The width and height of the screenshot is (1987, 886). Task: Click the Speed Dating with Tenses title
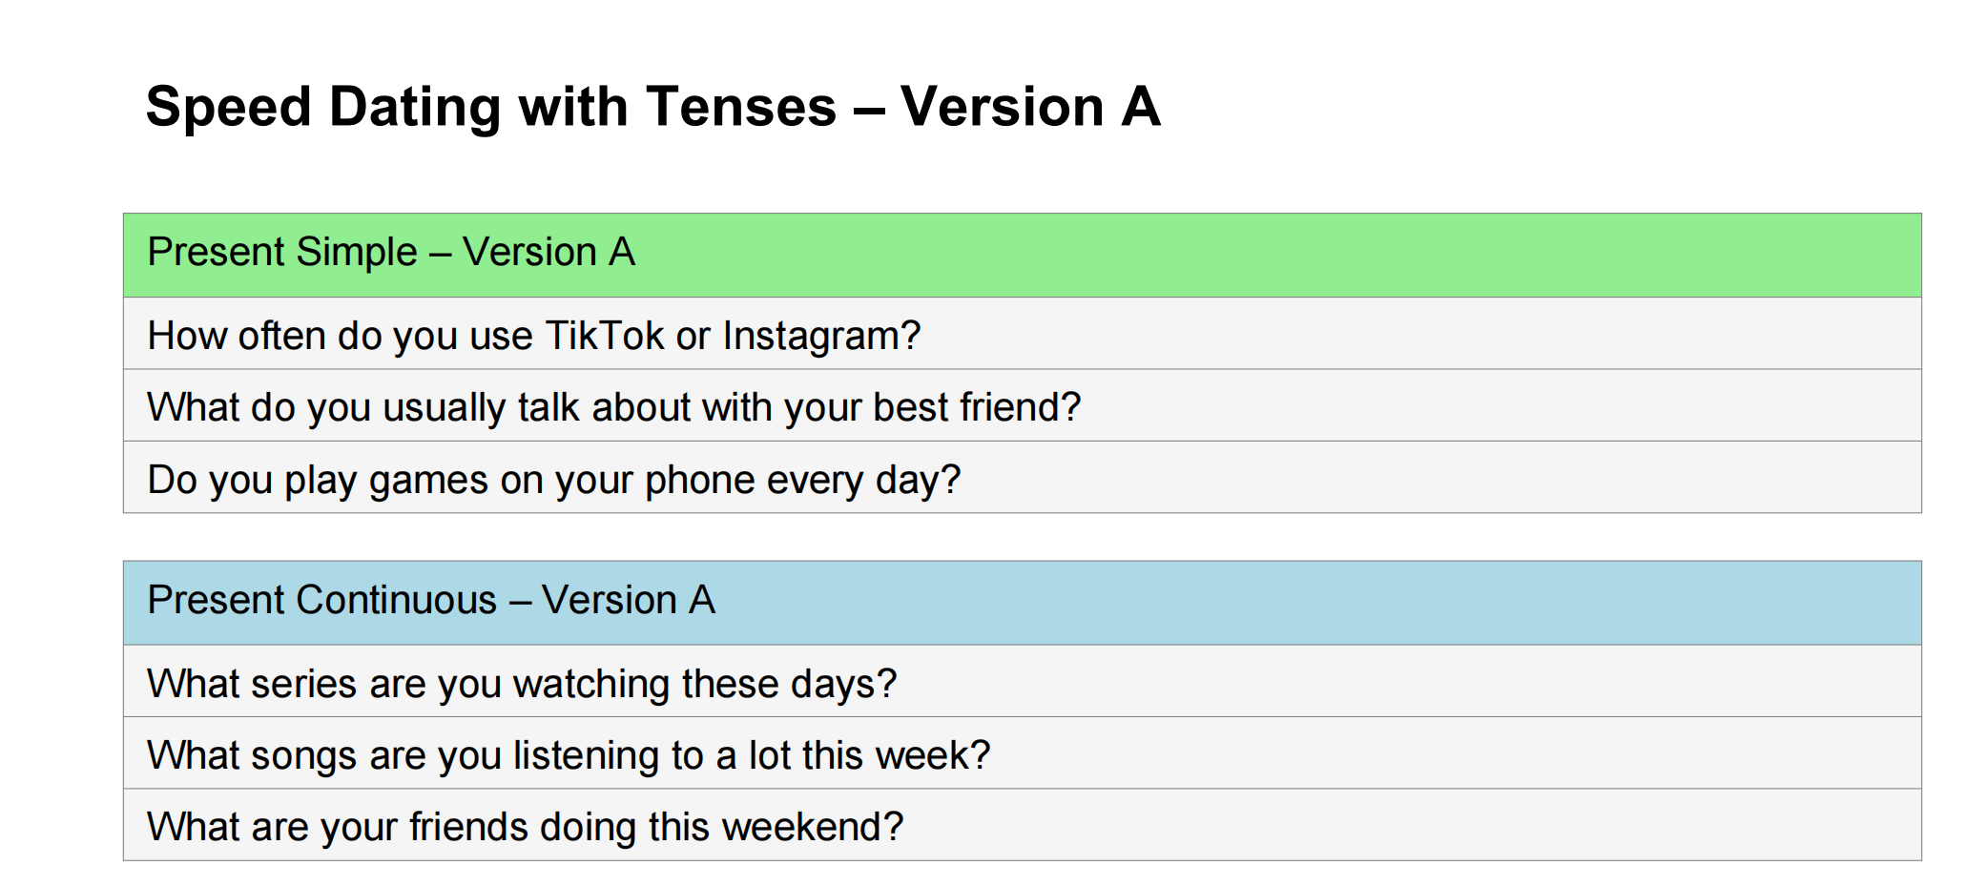tap(652, 106)
